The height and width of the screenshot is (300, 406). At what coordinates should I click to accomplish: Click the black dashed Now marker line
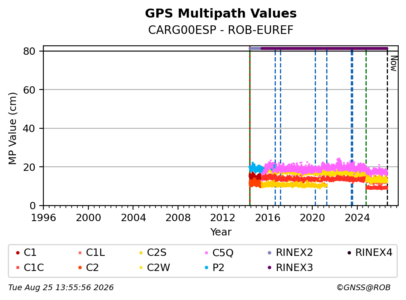[x=387, y=129]
